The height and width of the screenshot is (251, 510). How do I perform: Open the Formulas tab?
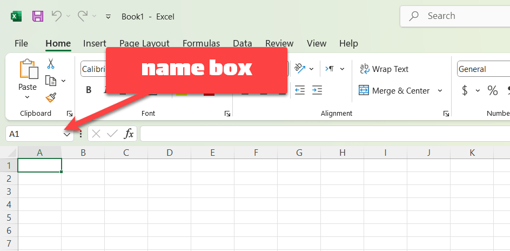coord(201,43)
